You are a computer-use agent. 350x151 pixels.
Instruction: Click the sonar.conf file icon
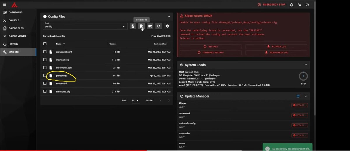51,83
